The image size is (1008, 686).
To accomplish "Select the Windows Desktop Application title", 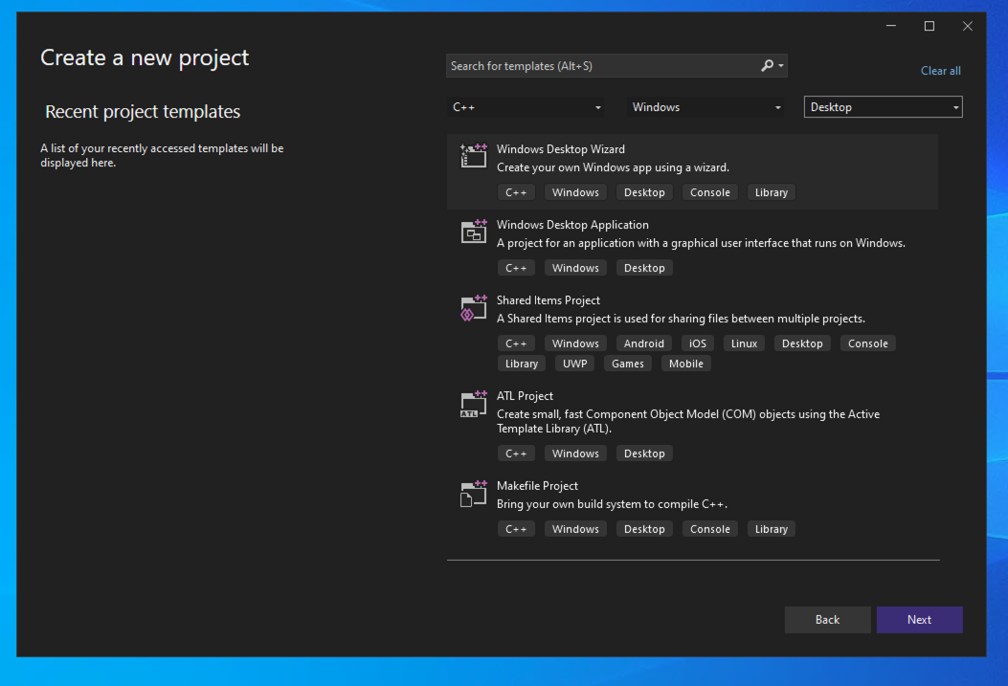I will coord(572,225).
